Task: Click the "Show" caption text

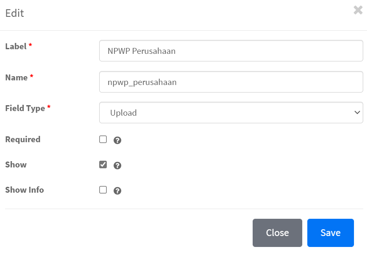Action: coord(16,164)
